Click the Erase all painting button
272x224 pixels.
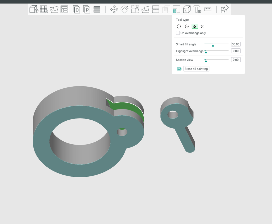(x=196, y=69)
